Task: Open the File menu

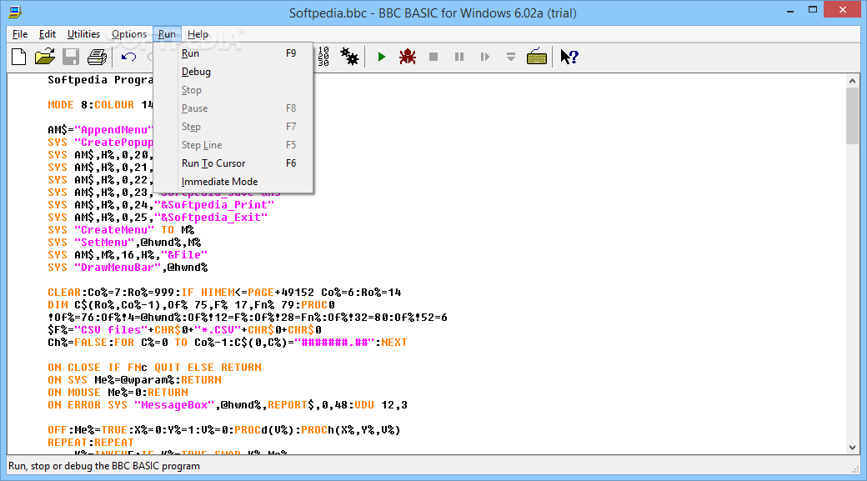Action: pyautogui.click(x=20, y=34)
